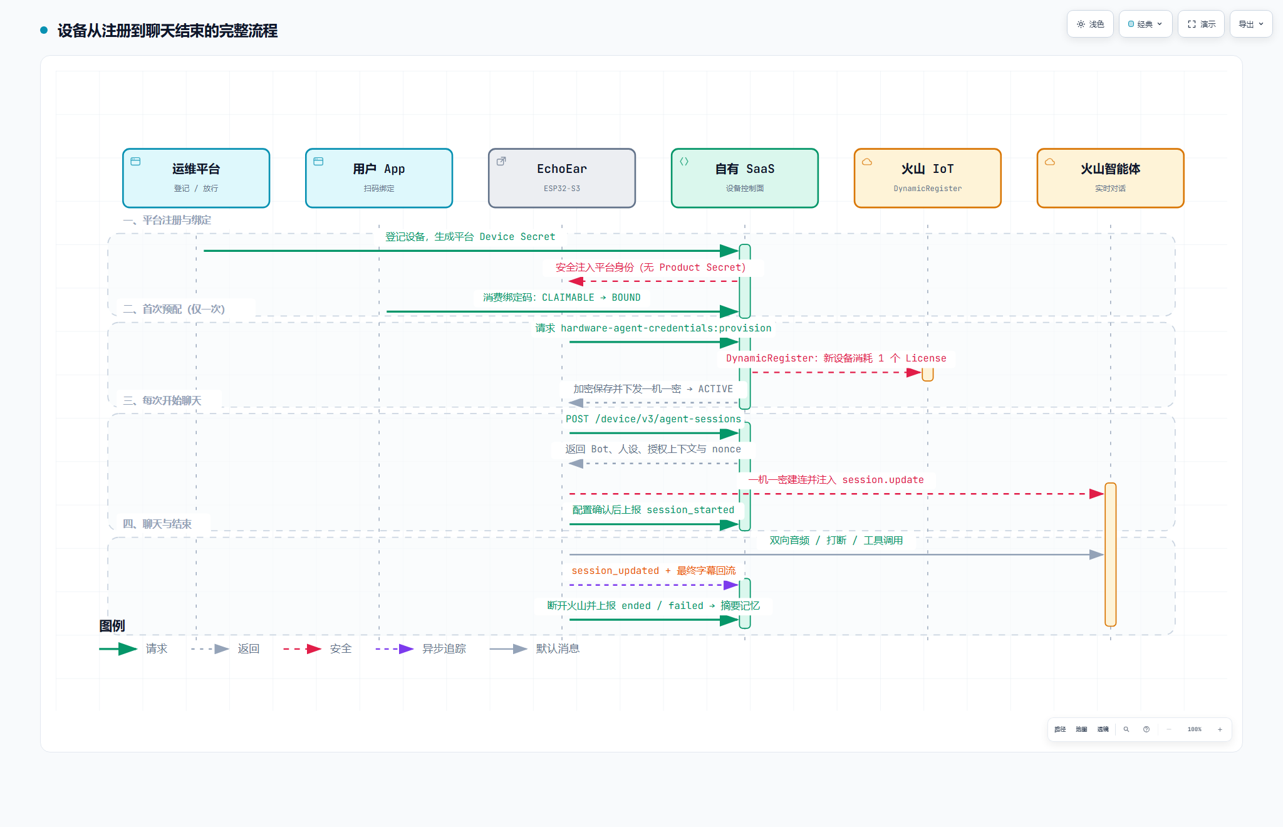The height and width of the screenshot is (827, 1283).
Task: Click the 请求 legend entry
Action: 133,649
